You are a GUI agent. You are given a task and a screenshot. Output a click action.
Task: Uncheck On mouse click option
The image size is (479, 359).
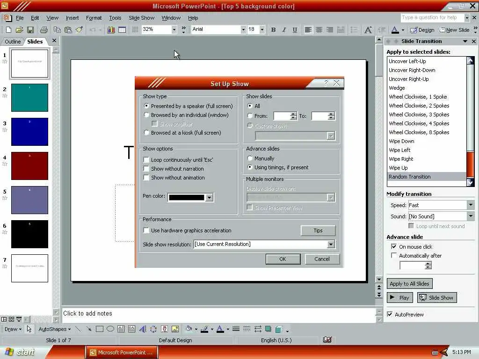pyautogui.click(x=394, y=246)
